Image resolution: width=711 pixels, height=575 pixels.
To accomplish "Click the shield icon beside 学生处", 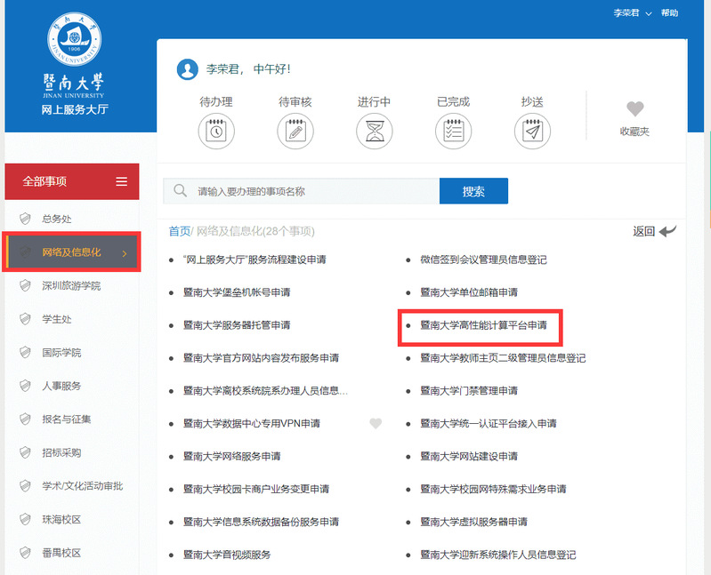I will click(26, 319).
